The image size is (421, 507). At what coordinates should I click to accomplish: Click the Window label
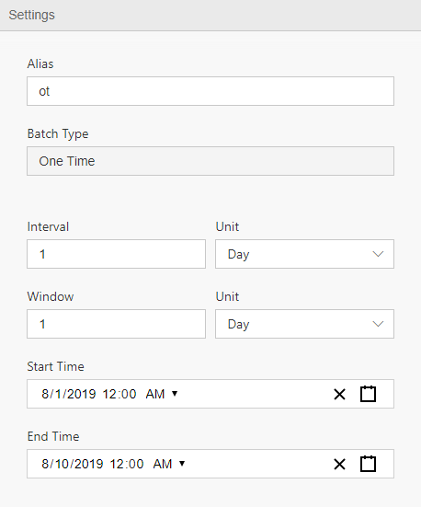point(51,296)
